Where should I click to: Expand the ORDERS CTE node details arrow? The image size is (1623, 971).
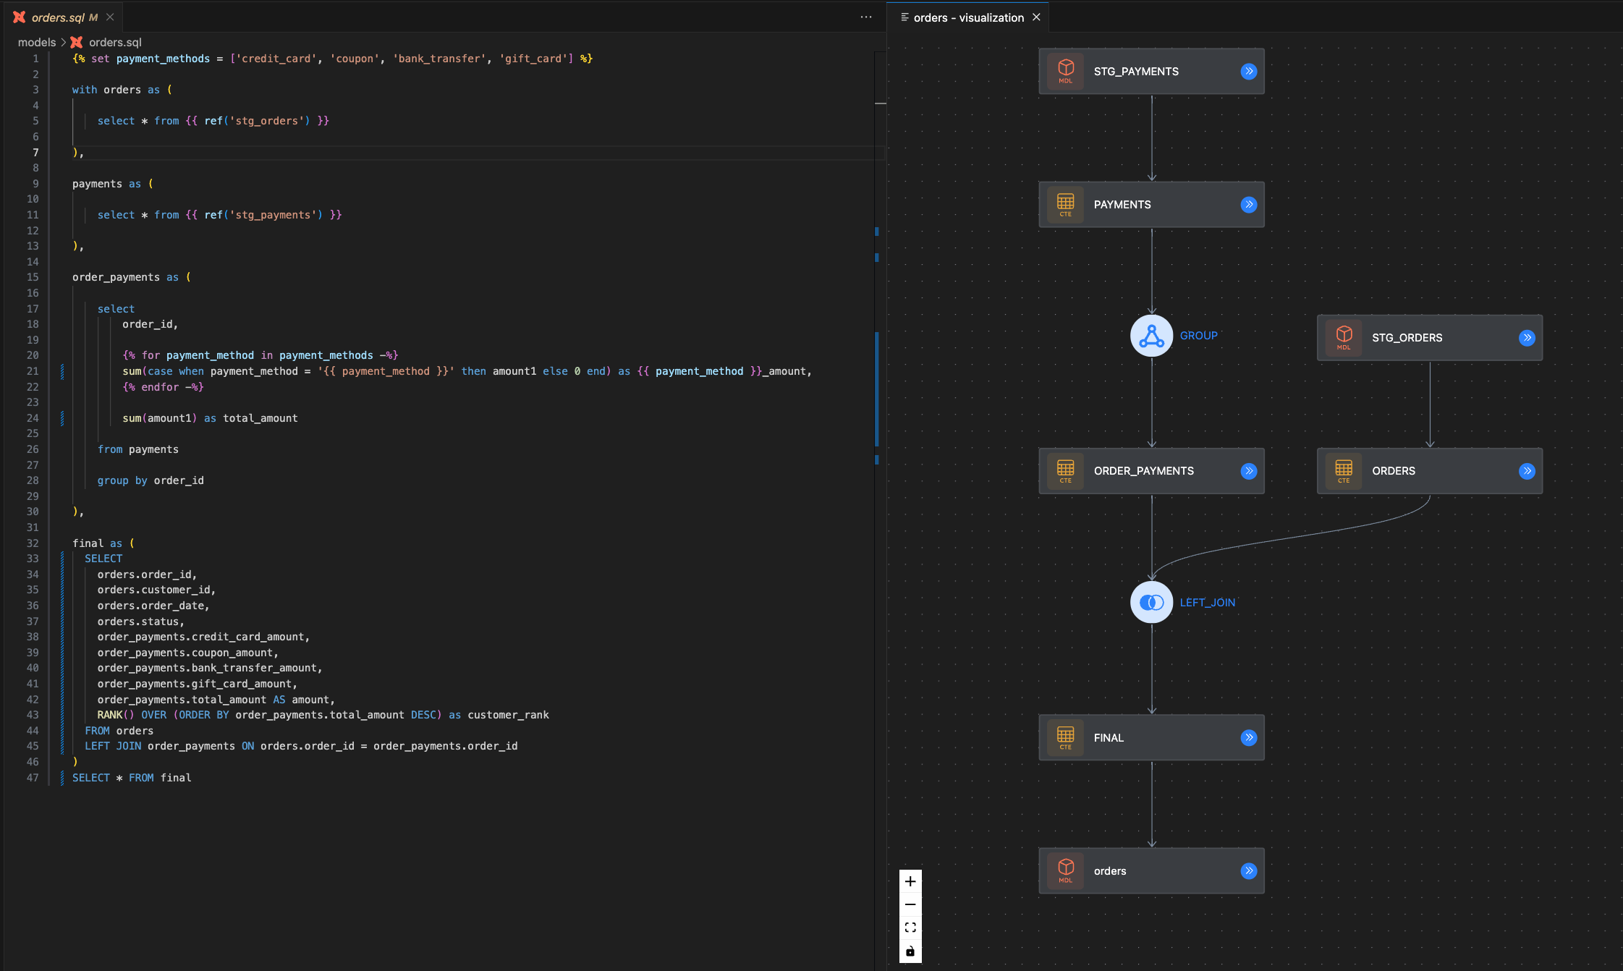[1527, 471]
